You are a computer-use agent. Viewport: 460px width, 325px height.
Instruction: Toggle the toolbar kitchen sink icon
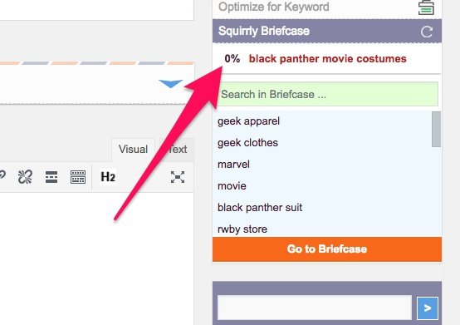coord(78,177)
